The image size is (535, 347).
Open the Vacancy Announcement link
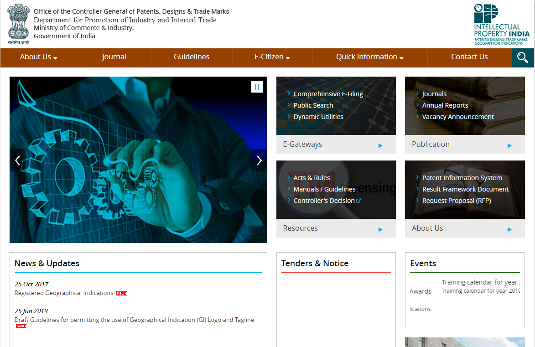coord(457,116)
